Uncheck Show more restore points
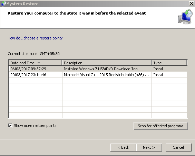Viewport: 195px width, 156px height. (10, 126)
